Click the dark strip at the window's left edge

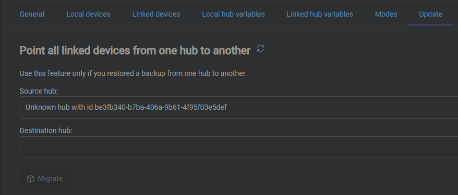coord(1,98)
